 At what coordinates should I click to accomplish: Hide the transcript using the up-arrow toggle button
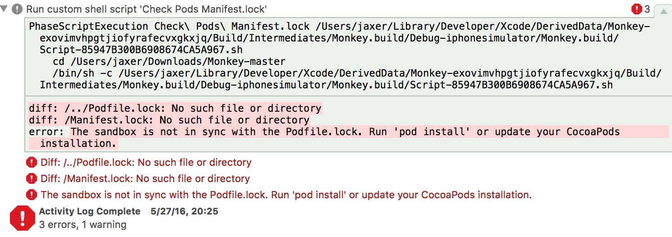pos(663,11)
